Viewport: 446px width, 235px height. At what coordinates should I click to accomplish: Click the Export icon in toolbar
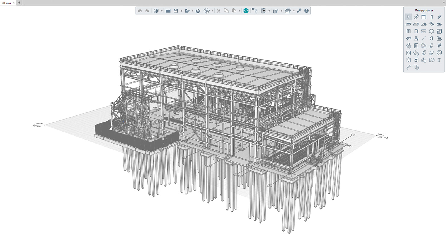[x=187, y=11]
